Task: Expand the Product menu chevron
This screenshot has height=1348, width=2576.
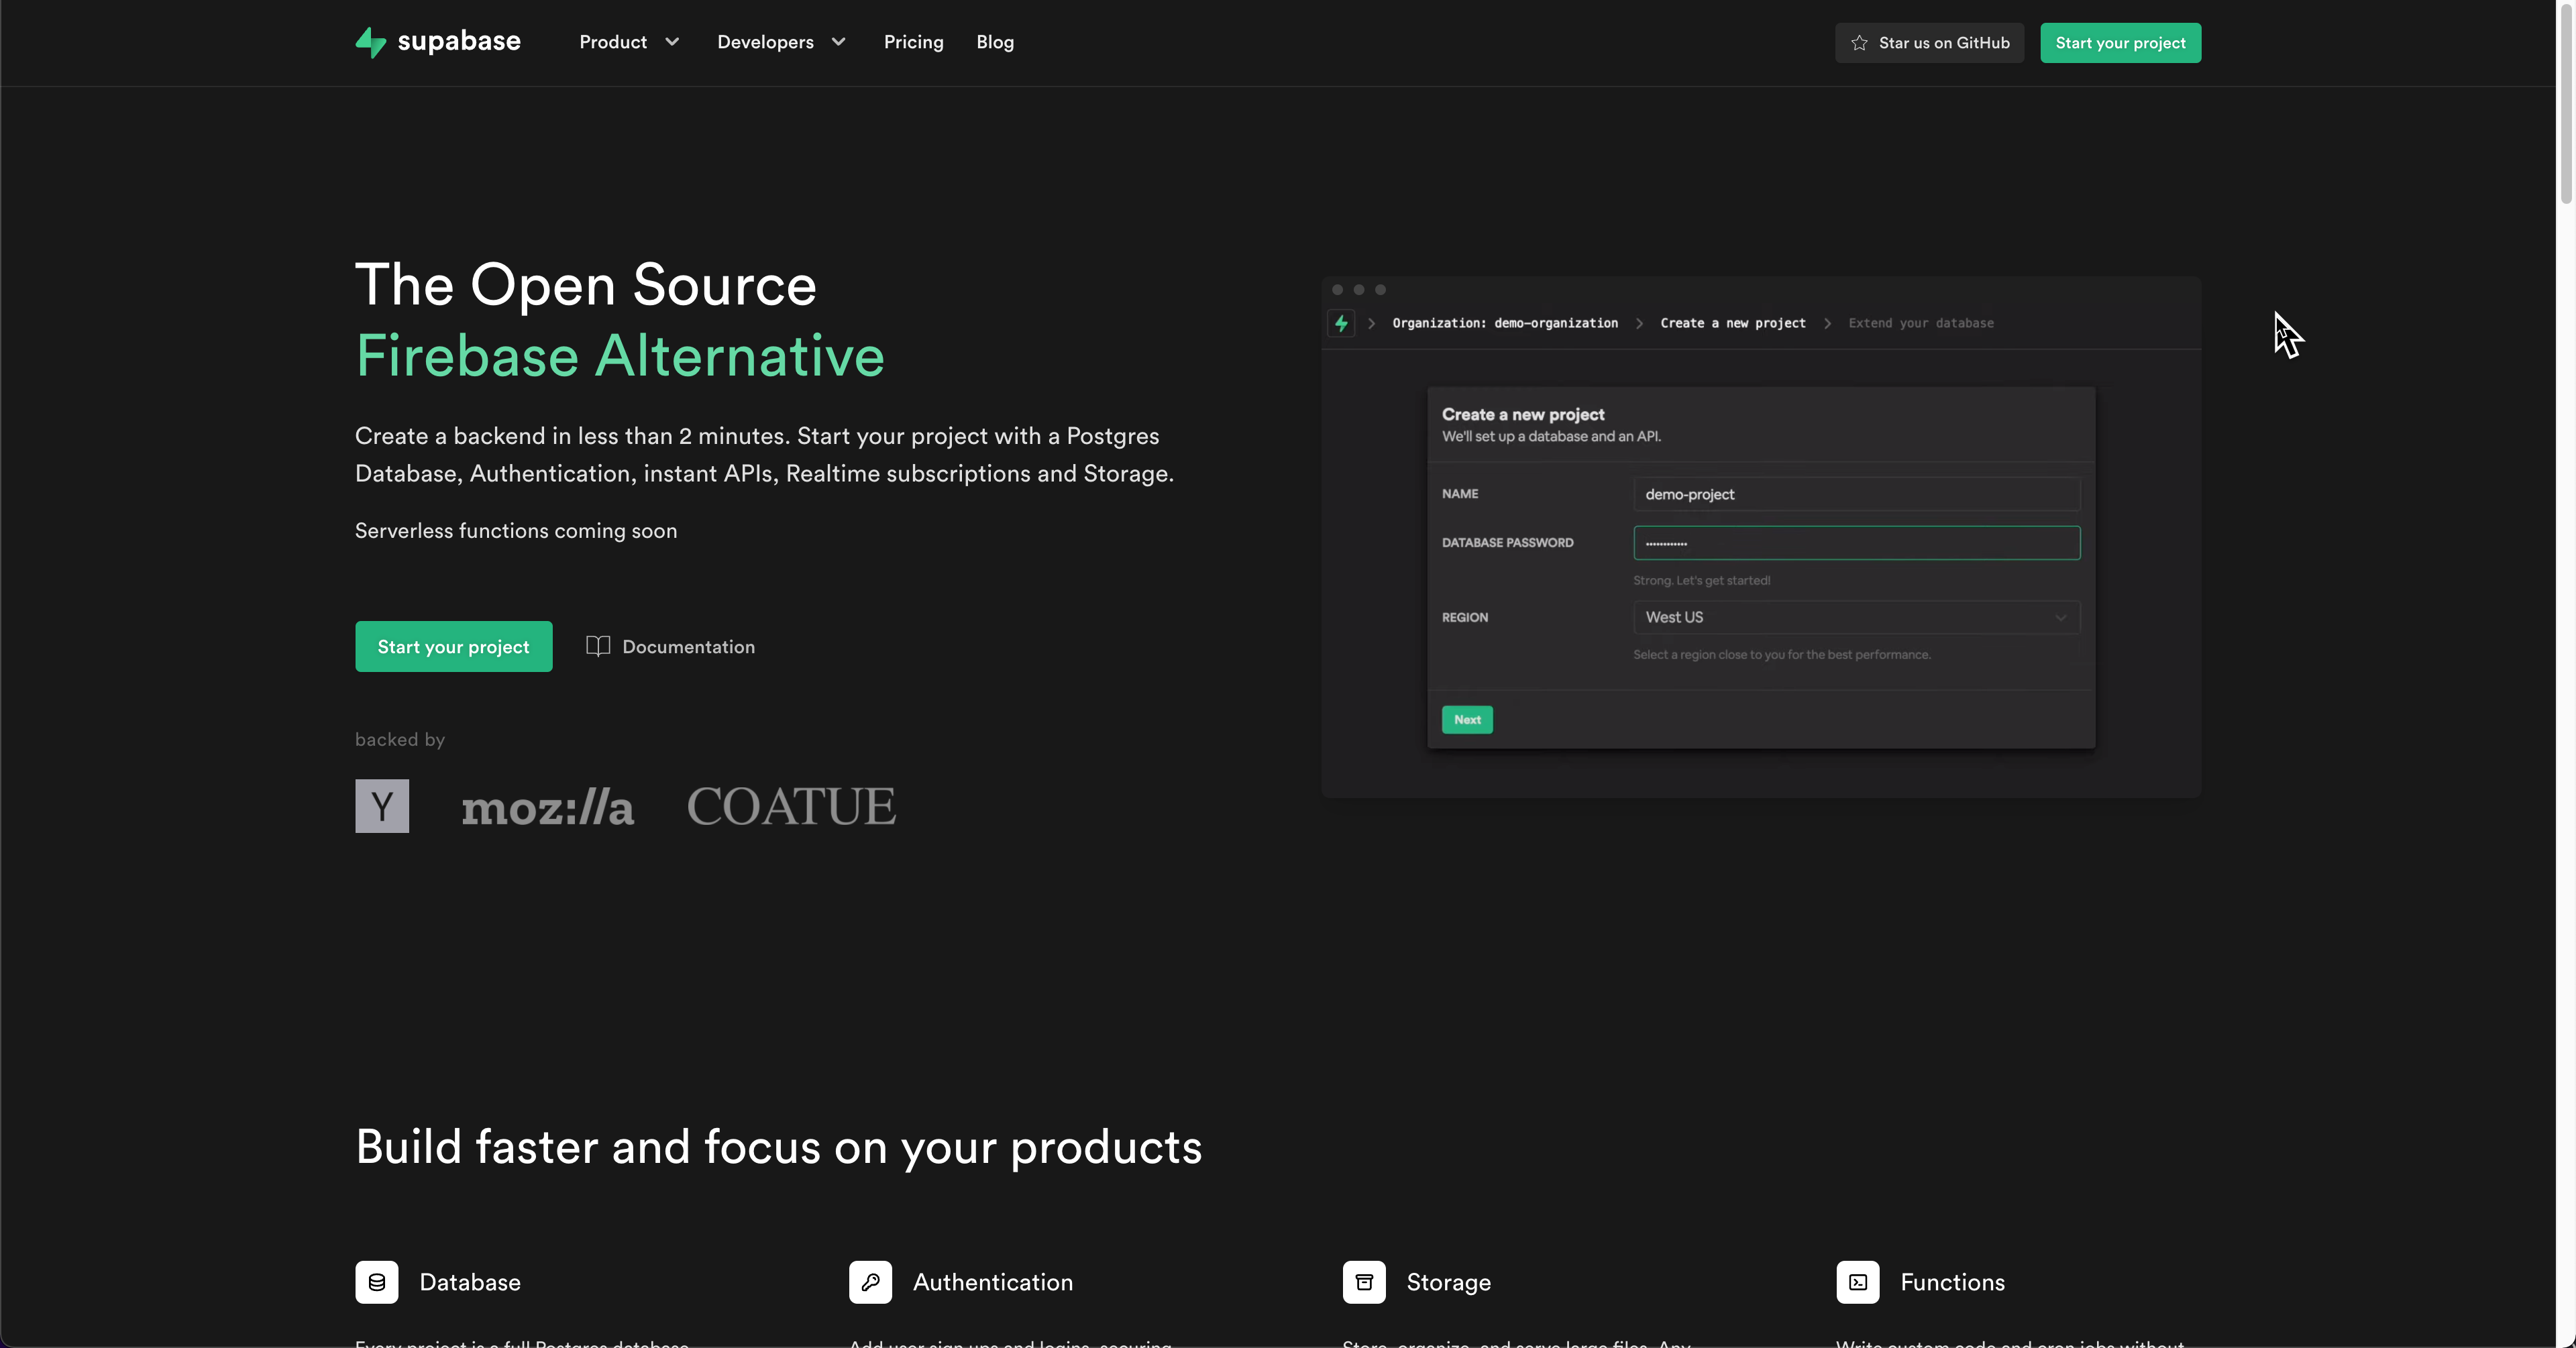Action: click(x=672, y=42)
